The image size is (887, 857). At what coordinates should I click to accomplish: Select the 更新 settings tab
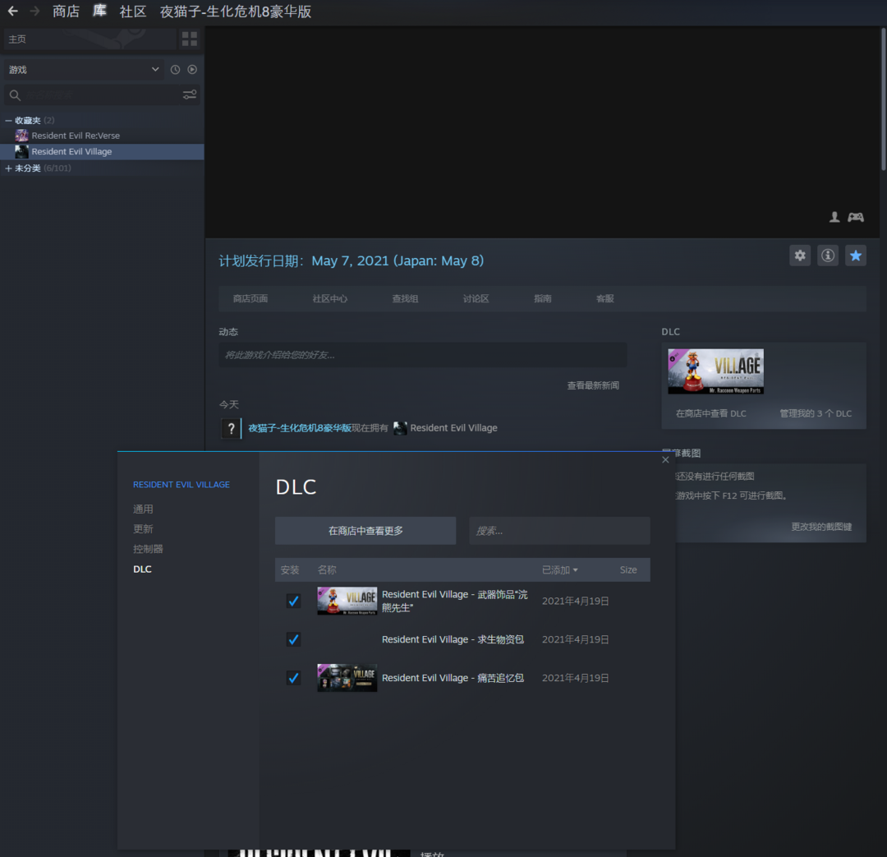143,529
